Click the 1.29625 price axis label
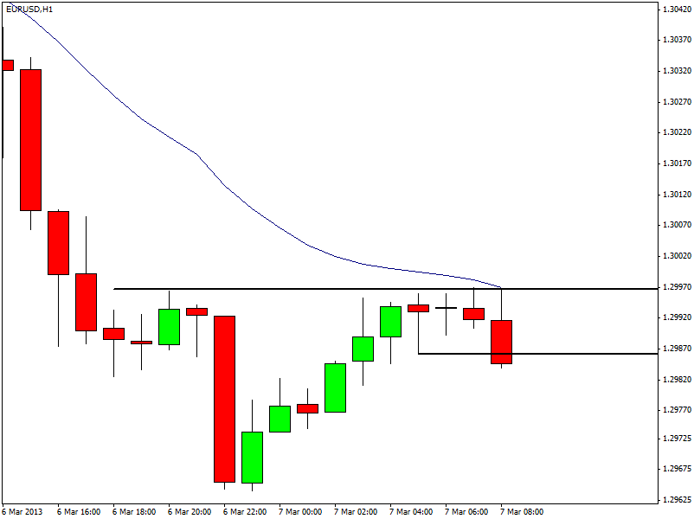694x519 pixels. tap(675, 500)
